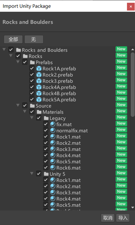Select the Rock4B.prefab prefab icon
This screenshot has width=135, height=225.
click(39, 93)
